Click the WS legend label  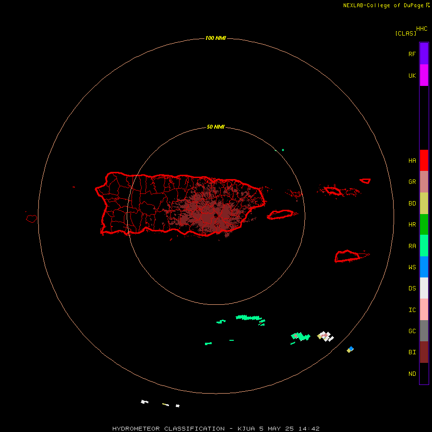[412, 267]
